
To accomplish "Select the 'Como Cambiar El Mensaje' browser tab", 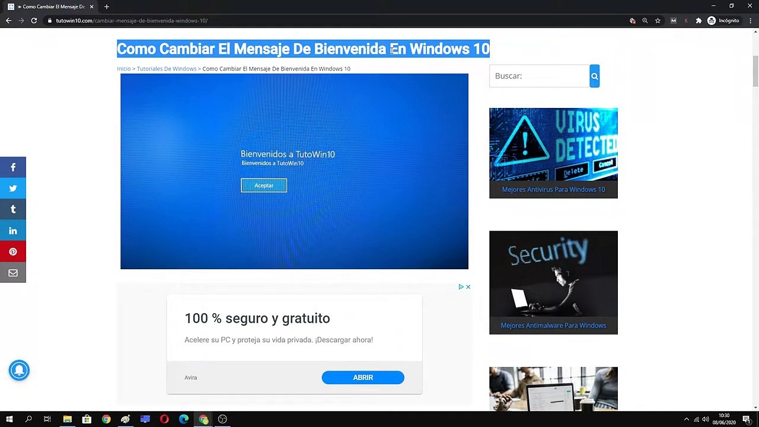I will pyautogui.click(x=51, y=7).
